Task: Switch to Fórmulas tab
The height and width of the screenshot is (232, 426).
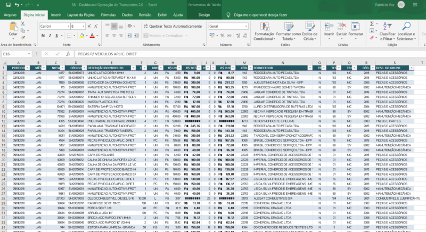Action: click(x=108, y=15)
